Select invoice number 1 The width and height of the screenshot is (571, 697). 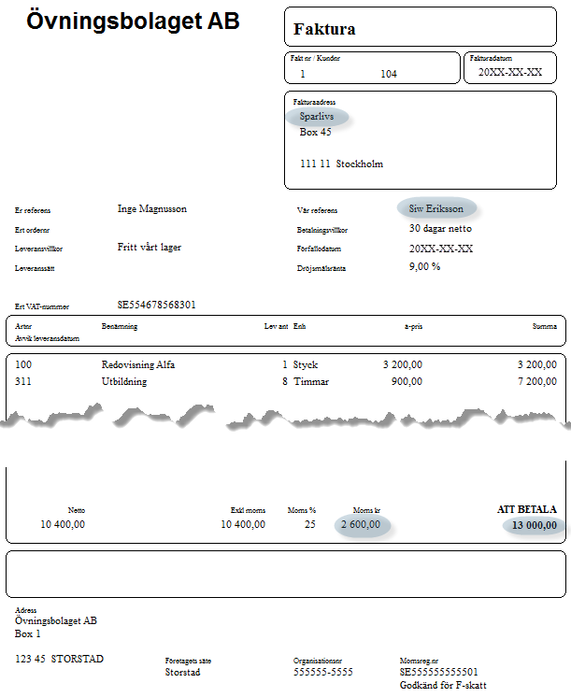click(x=303, y=74)
